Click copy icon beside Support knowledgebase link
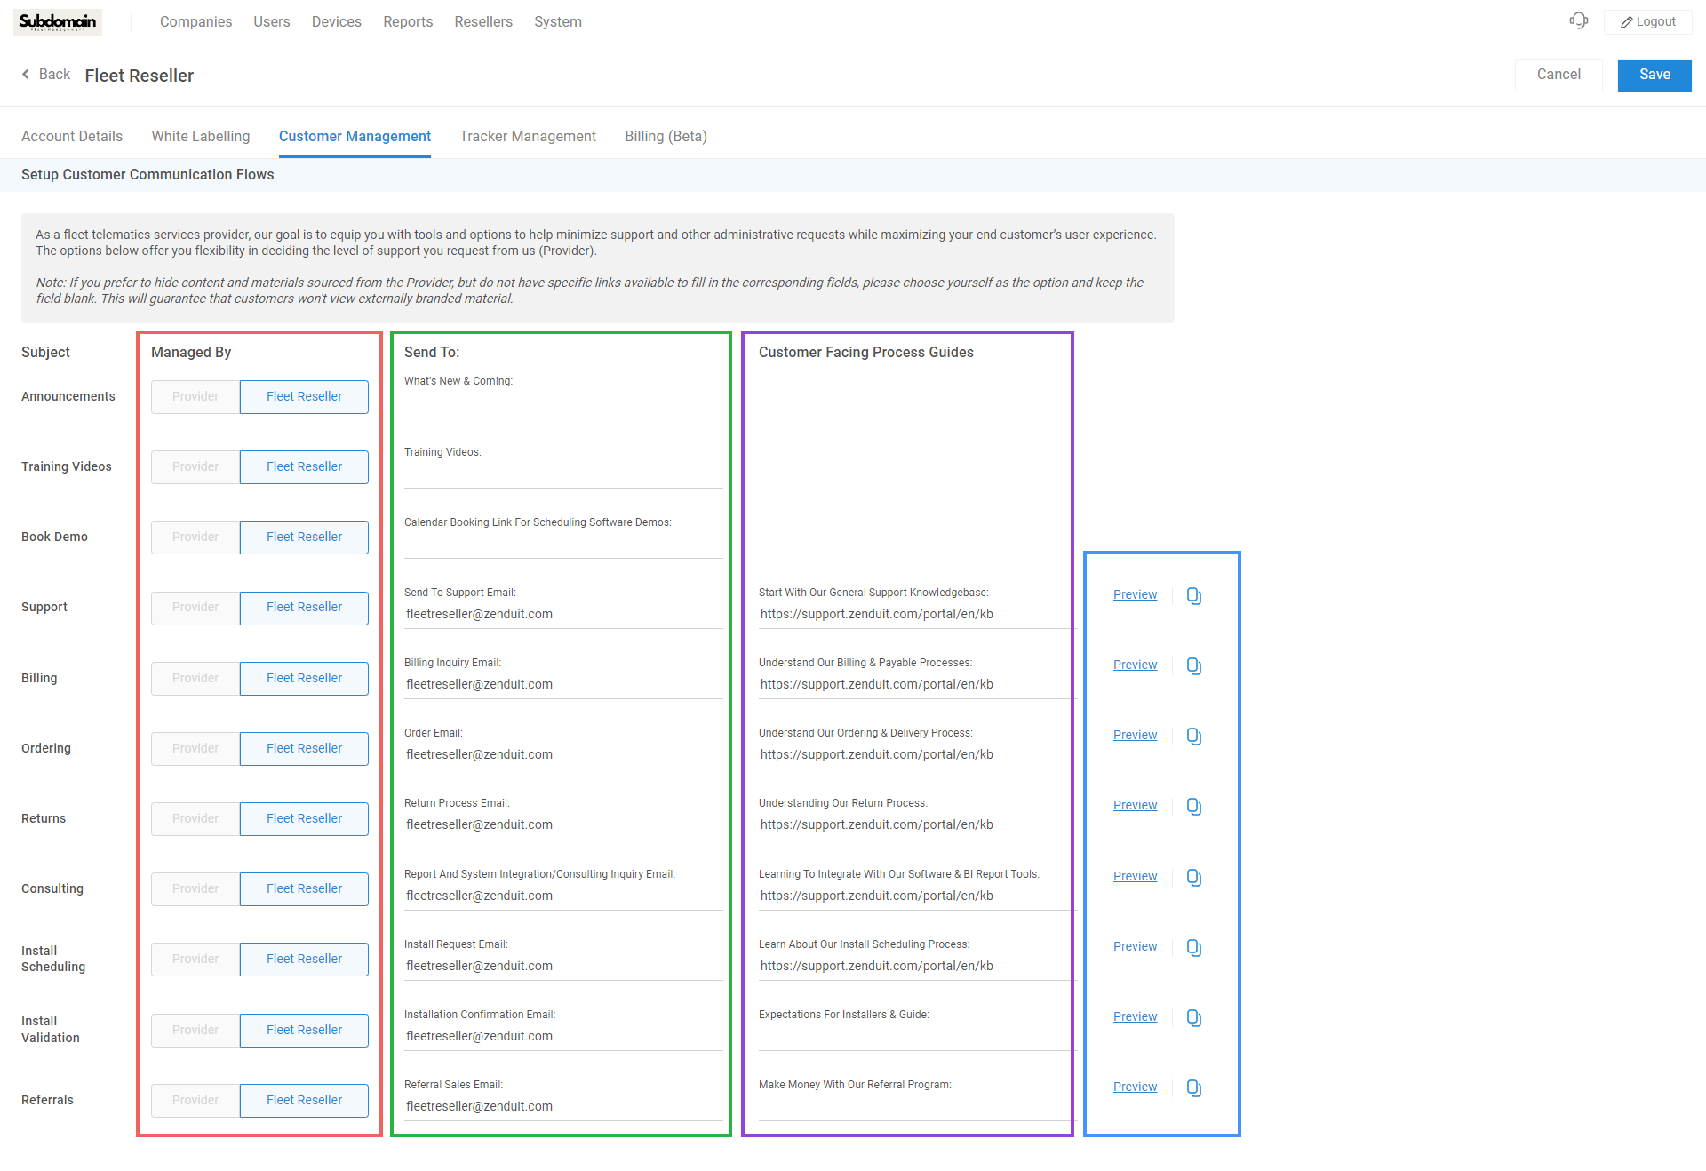 click(x=1193, y=595)
